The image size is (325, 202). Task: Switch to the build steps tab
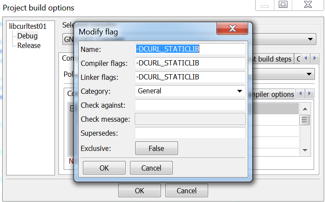pyautogui.click(x=272, y=59)
